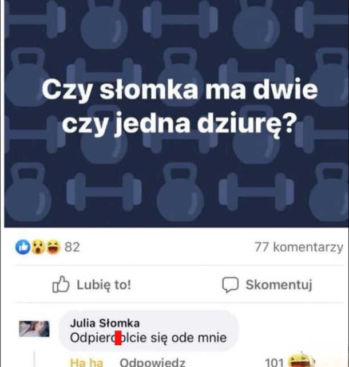
Task: Click the thumbs-up outline icon
Action: coord(61,285)
